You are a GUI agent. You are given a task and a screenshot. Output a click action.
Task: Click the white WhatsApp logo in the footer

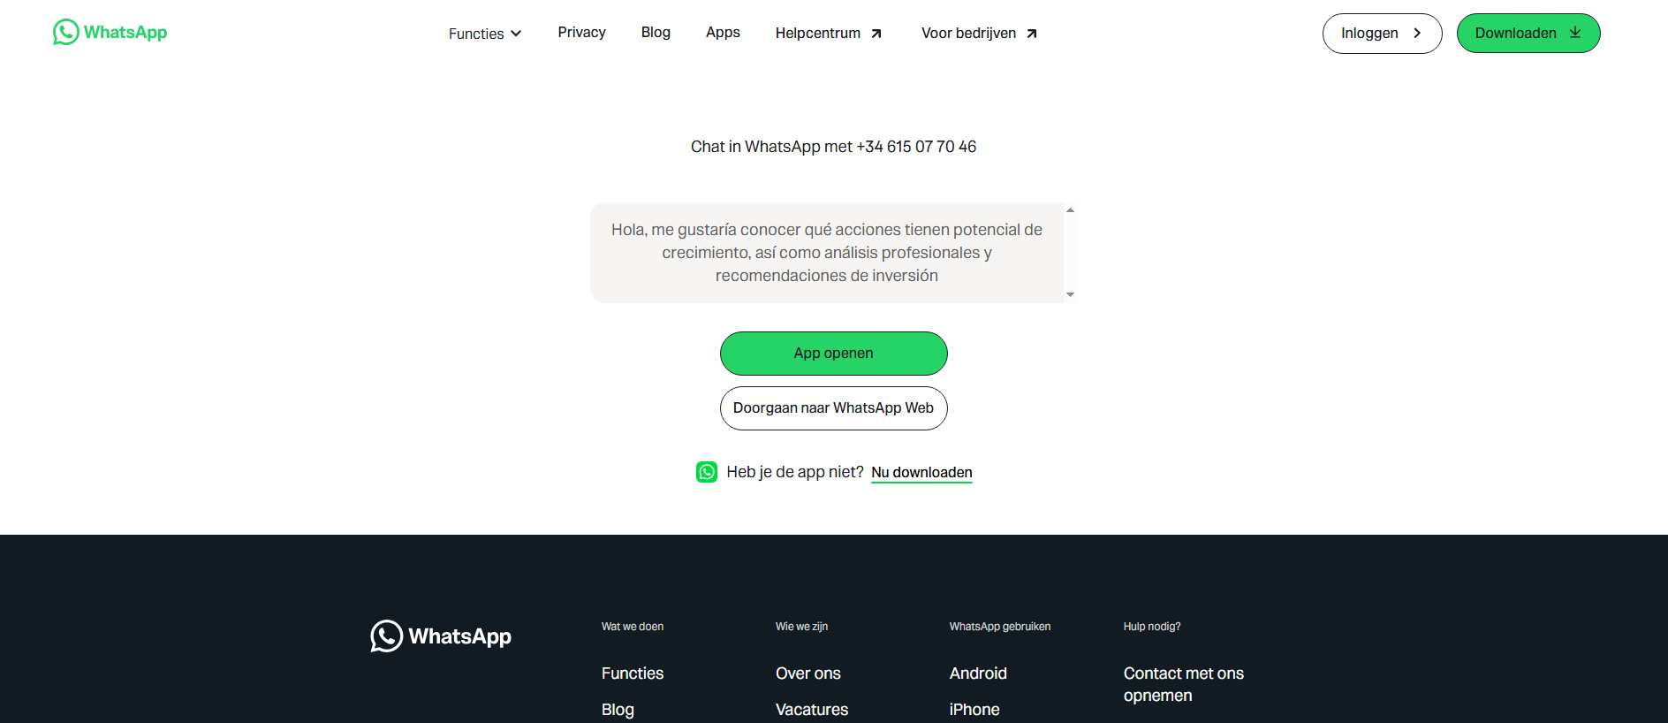click(x=441, y=636)
